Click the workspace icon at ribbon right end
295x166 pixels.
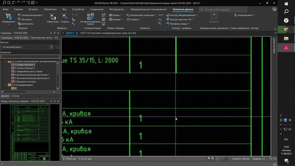(x=274, y=9)
